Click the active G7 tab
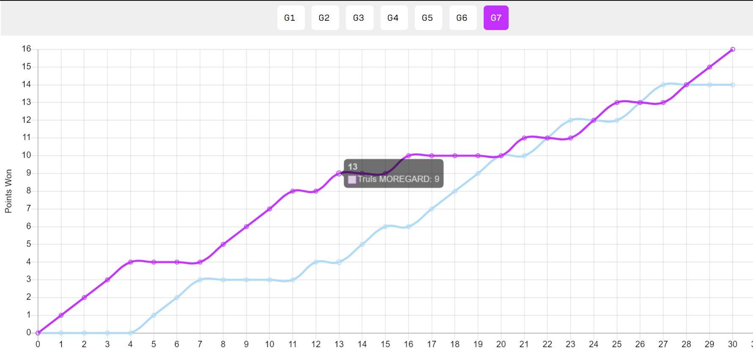 496,18
